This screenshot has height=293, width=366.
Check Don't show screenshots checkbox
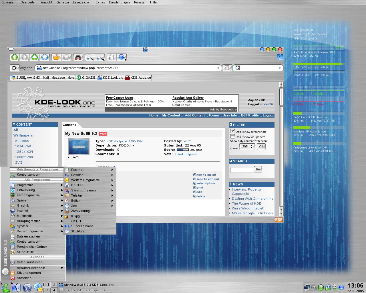click(233, 131)
